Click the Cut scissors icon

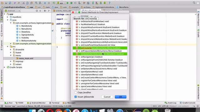[23, 3]
